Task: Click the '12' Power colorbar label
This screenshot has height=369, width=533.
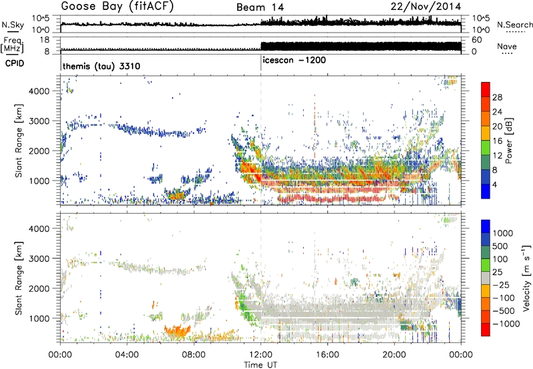Action: click(x=497, y=156)
